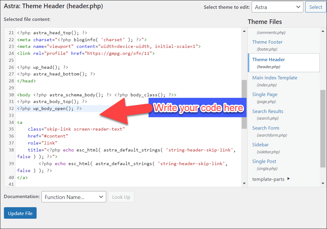Open the Theme Footer file

267,42
